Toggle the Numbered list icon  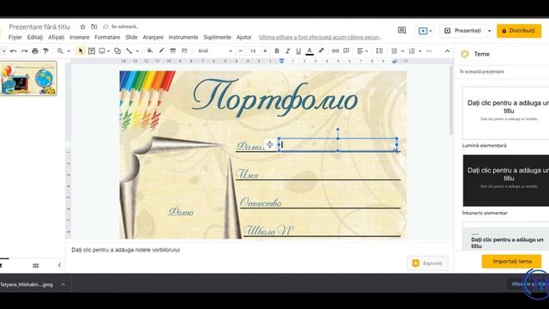pyautogui.click(x=412, y=51)
